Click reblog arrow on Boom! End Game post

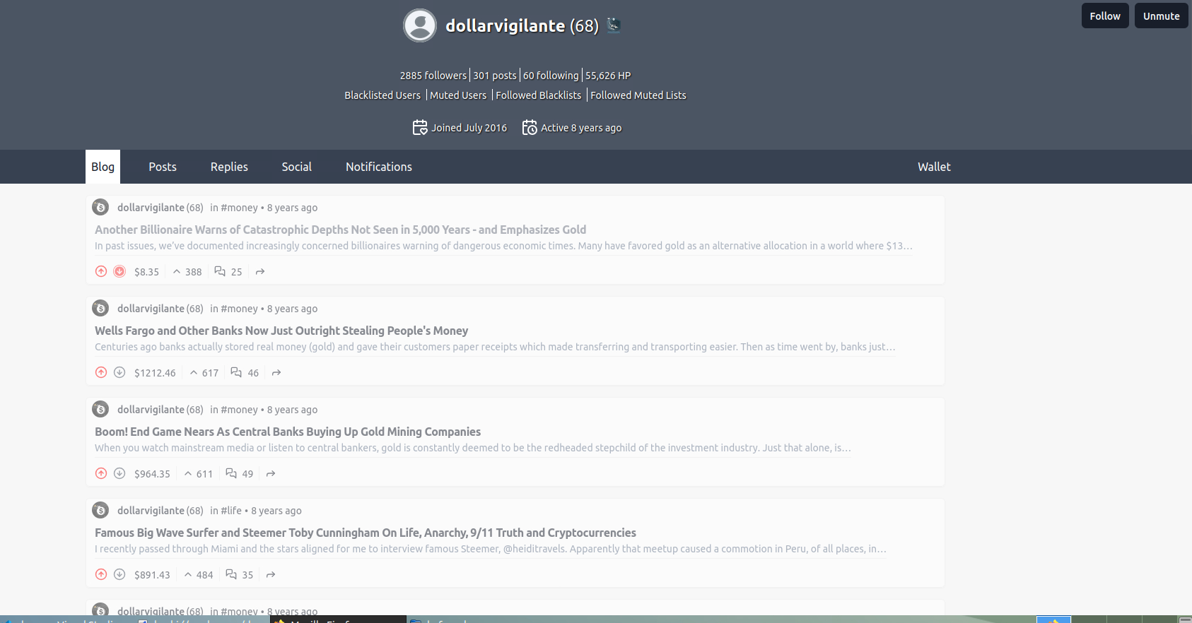click(x=271, y=474)
